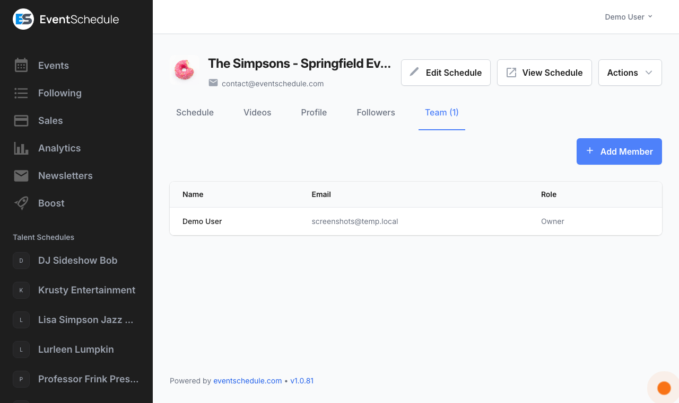Select the Profile tab

click(314, 112)
